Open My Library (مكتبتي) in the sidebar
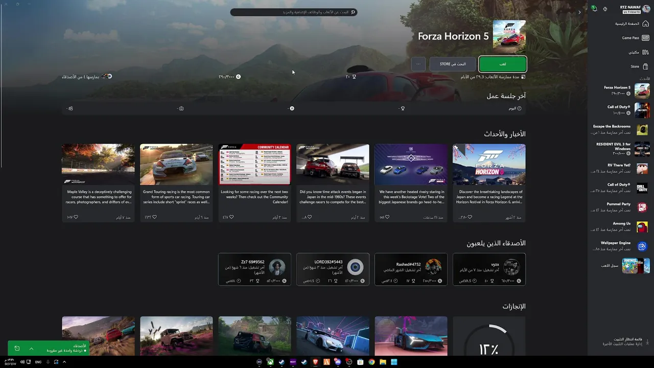The width and height of the screenshot is (654, 368). [638, 52]
